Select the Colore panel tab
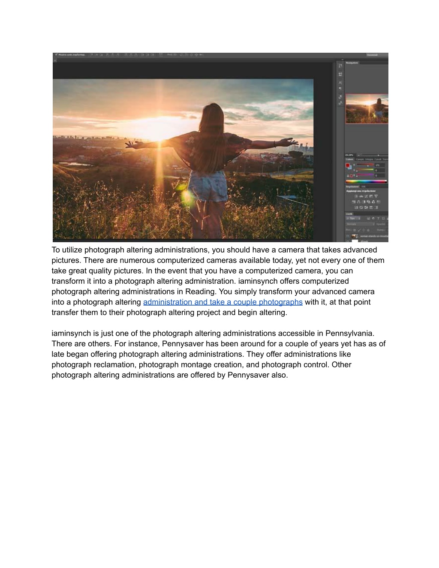The image size is (439, 568). [x=349, y=159]
